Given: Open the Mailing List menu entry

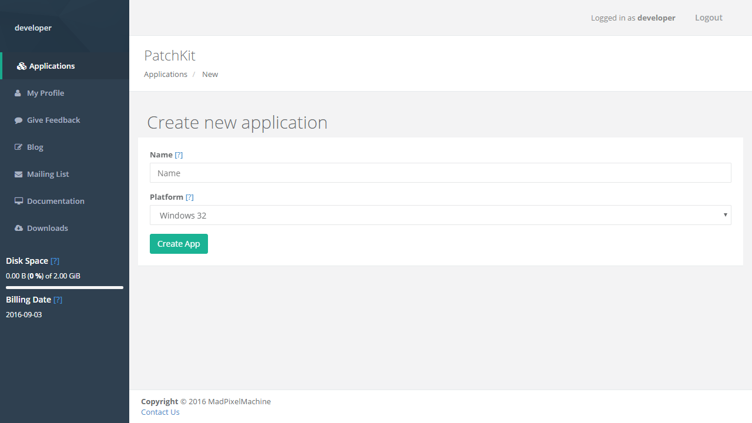Looking at the screenshot, I should click(65, 174).
